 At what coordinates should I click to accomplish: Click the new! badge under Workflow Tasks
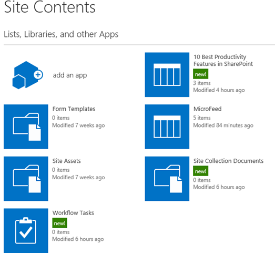(59, 223)
